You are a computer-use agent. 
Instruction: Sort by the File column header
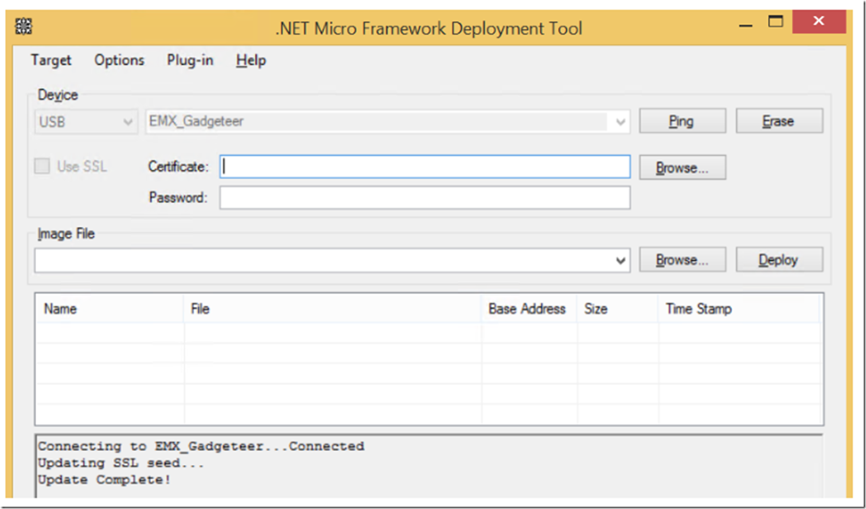[x=333, y=309]
